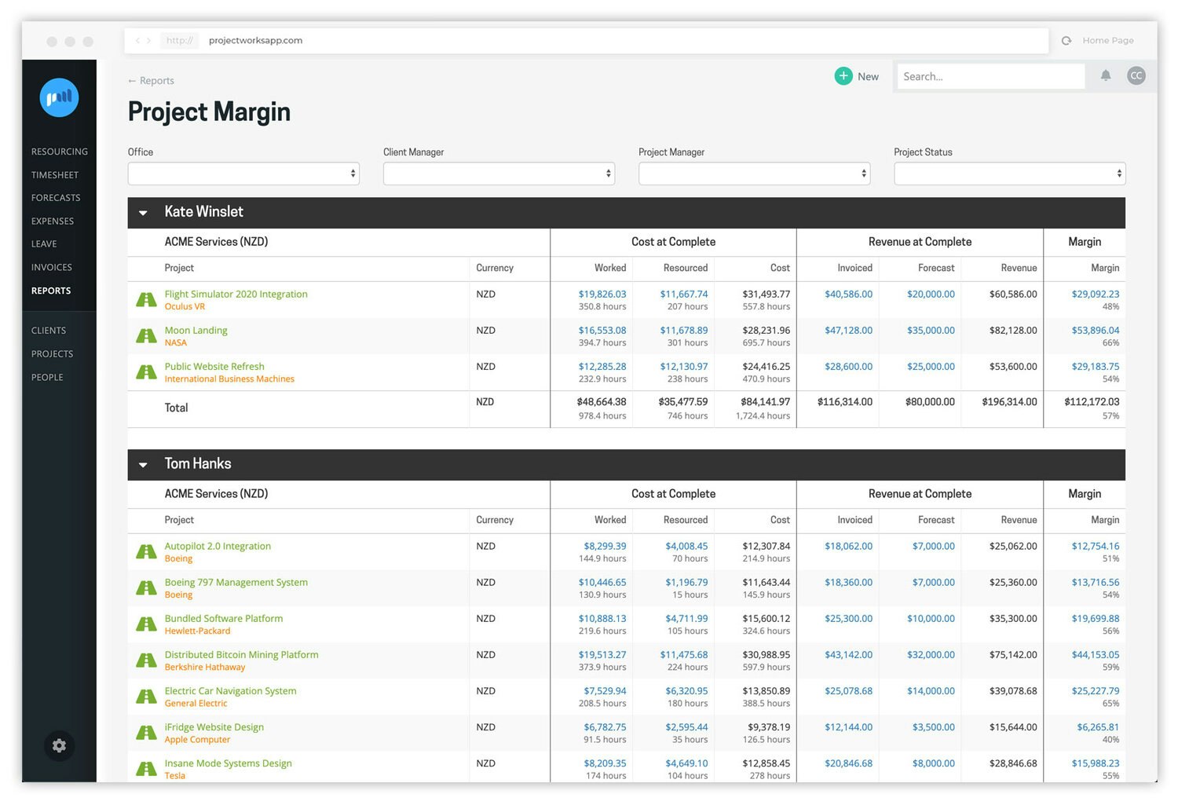This screenshot has height=805, width=1178.
Task: Click road icon for Electric Car Navigation System
Action: tap(146, 697)
